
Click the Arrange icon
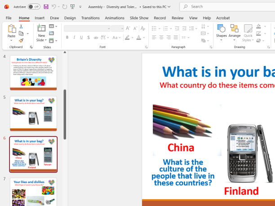point(235,28)
